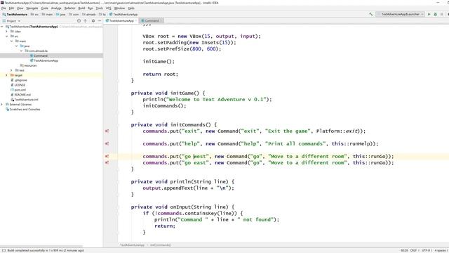Click TextAdventureApp breadcrumb in navigation bar
Image resolution: width=449 pixels, height=253 pixels.
coord(123,14)
